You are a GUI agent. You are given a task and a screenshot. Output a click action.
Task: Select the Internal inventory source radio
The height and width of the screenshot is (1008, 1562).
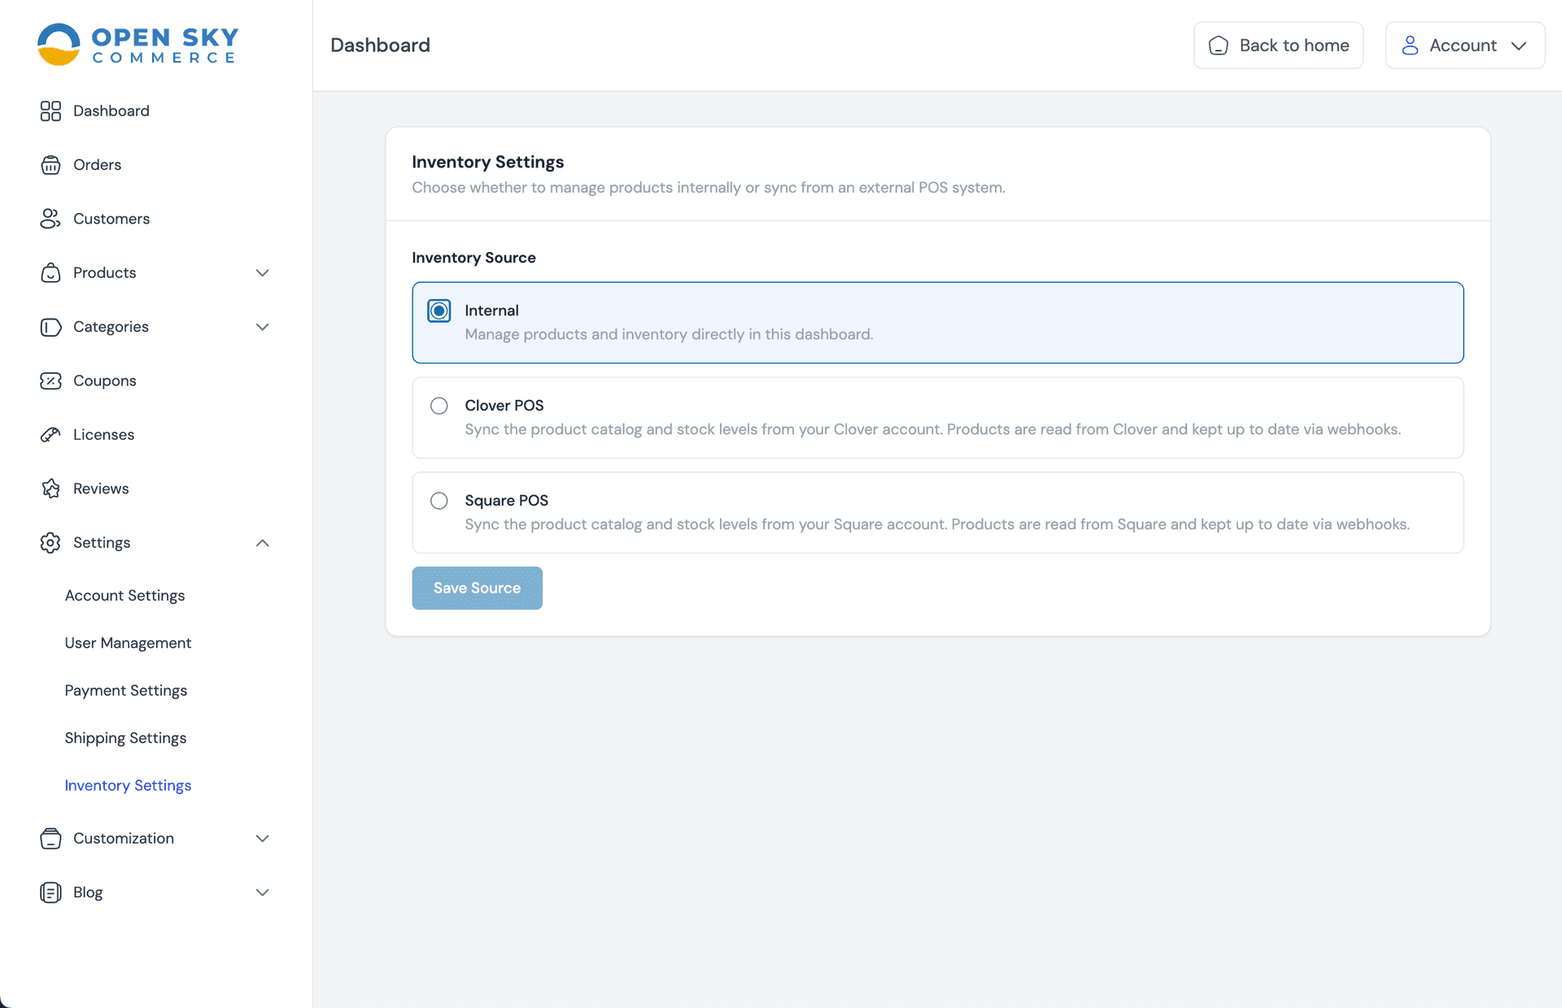pyautogui.click(x=439, y=311)
